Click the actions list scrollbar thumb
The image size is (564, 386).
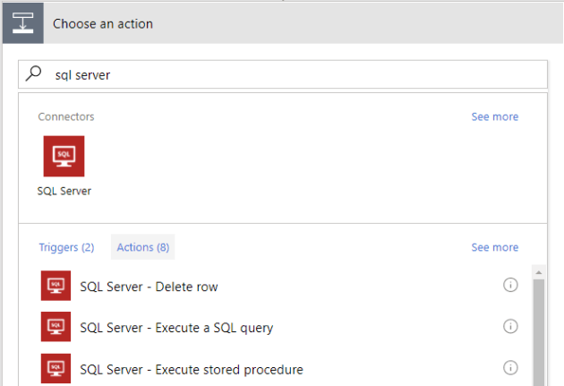click(x=539, y=331)
